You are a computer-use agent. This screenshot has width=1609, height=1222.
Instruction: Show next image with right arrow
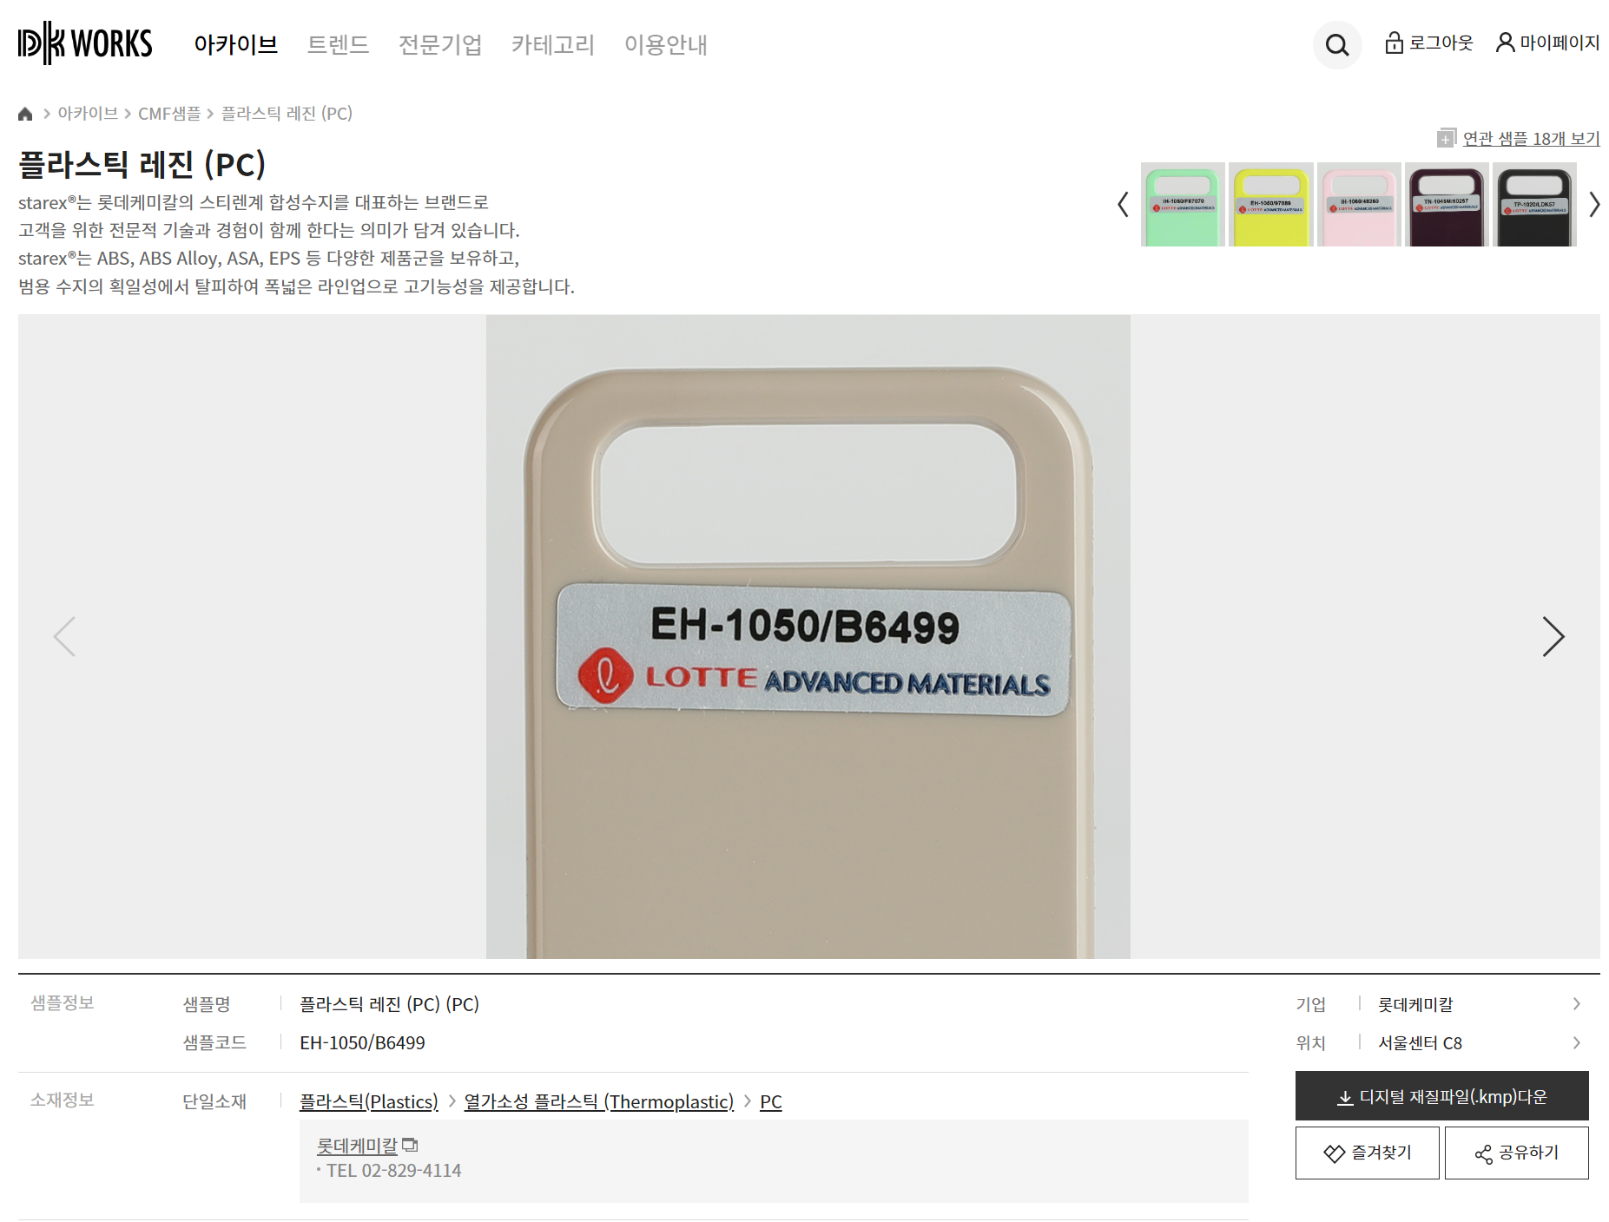(1553, 637)
